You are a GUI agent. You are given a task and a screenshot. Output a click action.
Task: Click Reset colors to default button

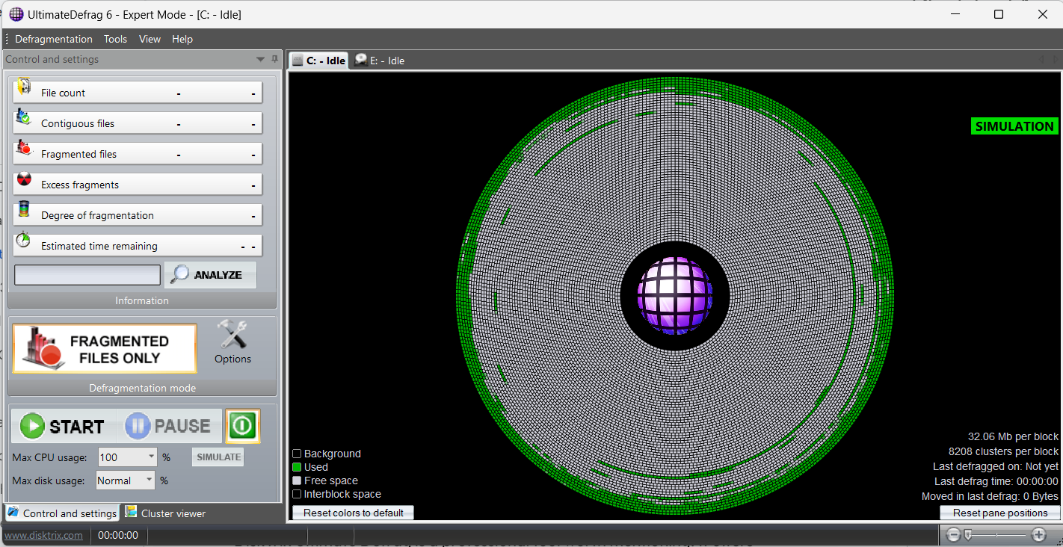(x=353, y=513)
